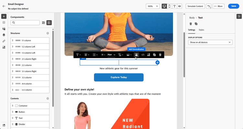Click the Add Personalization toolbar icon
Screen dimensions: 243x129
pyautogui.click(x=136, y=55)
